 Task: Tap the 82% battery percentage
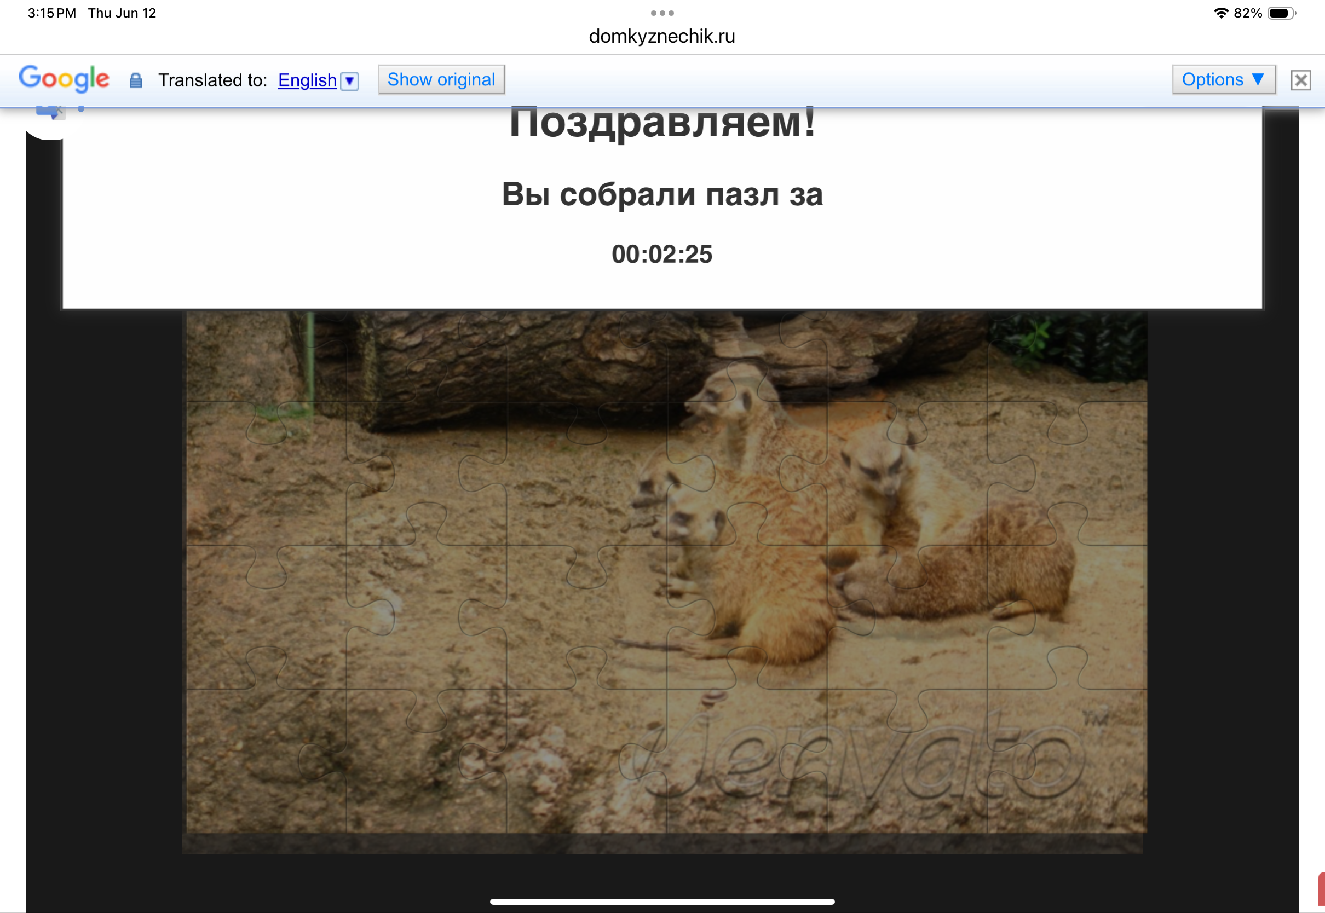(1248, 13)
